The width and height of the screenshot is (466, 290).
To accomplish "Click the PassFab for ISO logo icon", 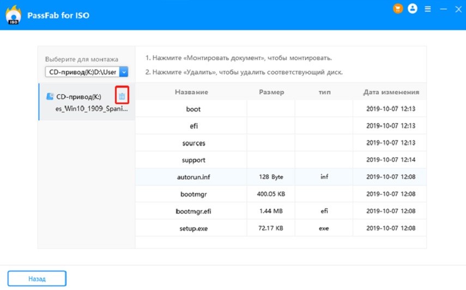I will (x=14, y=15).
